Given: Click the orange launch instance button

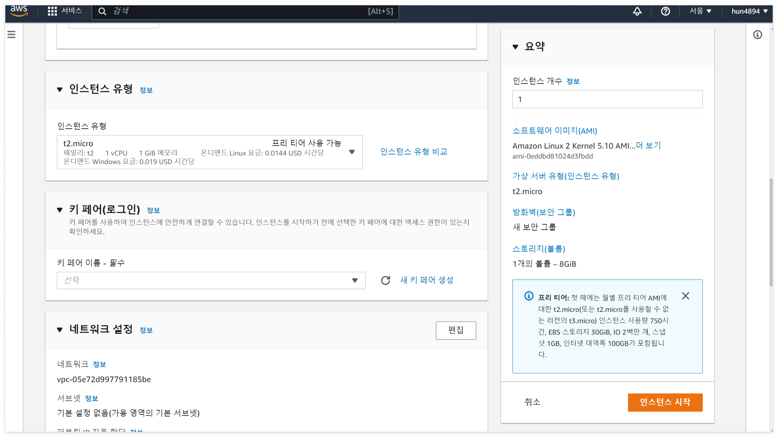Looking at the screenshot, I should (665, 402).
